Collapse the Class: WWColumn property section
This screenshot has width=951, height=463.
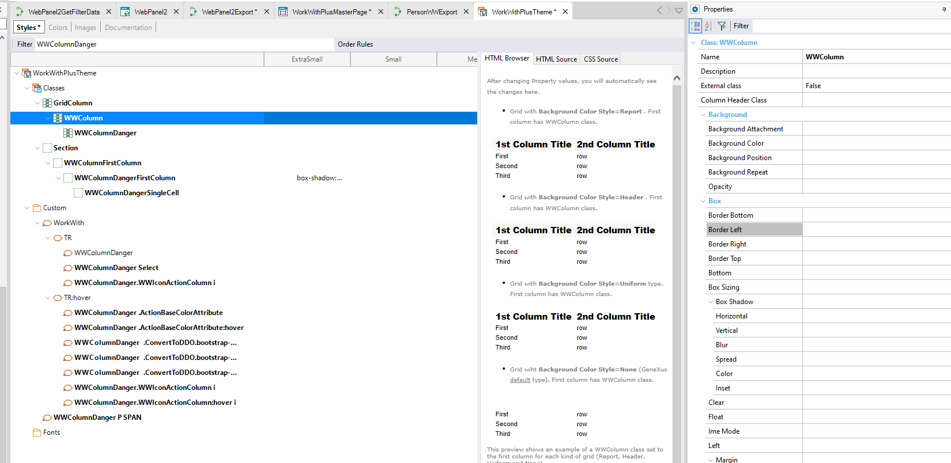pyautogui.click(x=693, y=43)
